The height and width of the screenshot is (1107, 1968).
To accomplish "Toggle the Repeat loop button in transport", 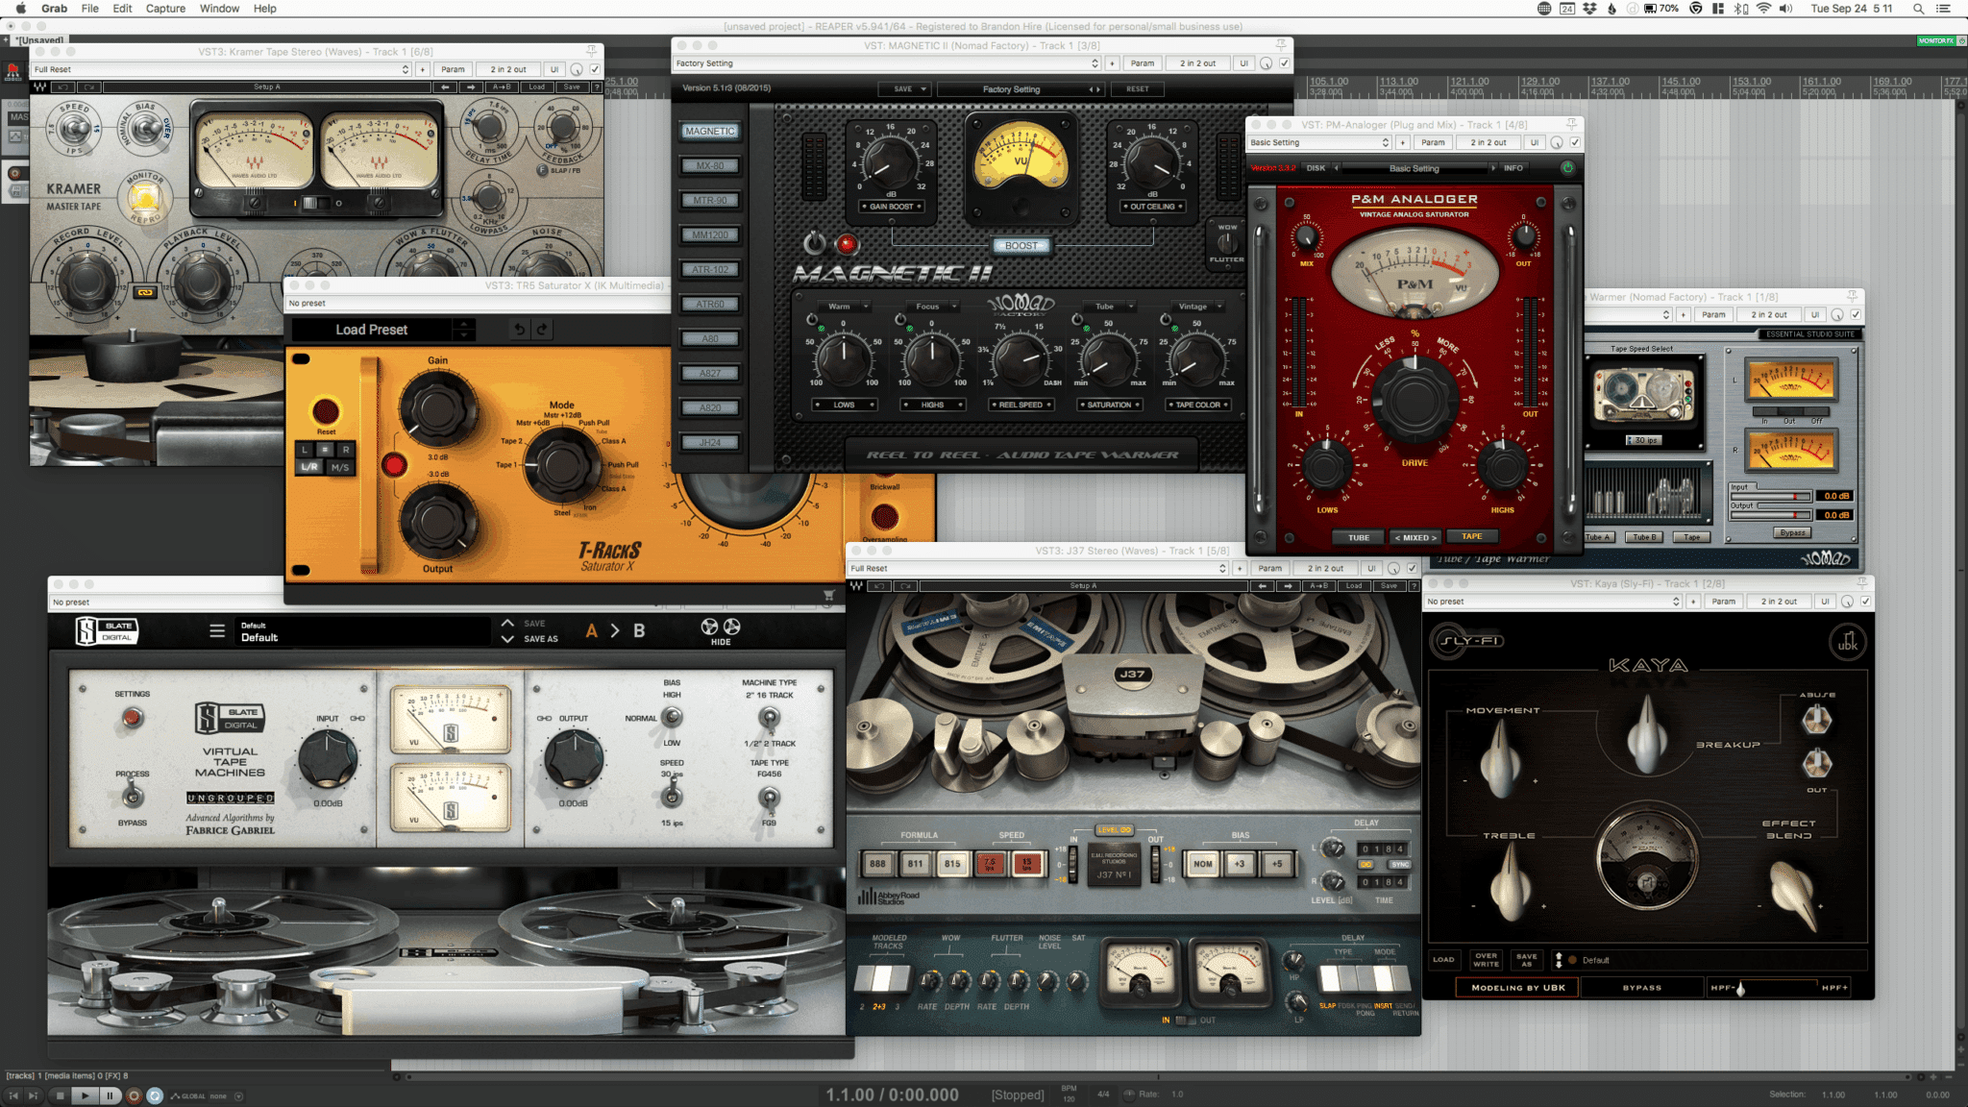I will pos(155,1095).
